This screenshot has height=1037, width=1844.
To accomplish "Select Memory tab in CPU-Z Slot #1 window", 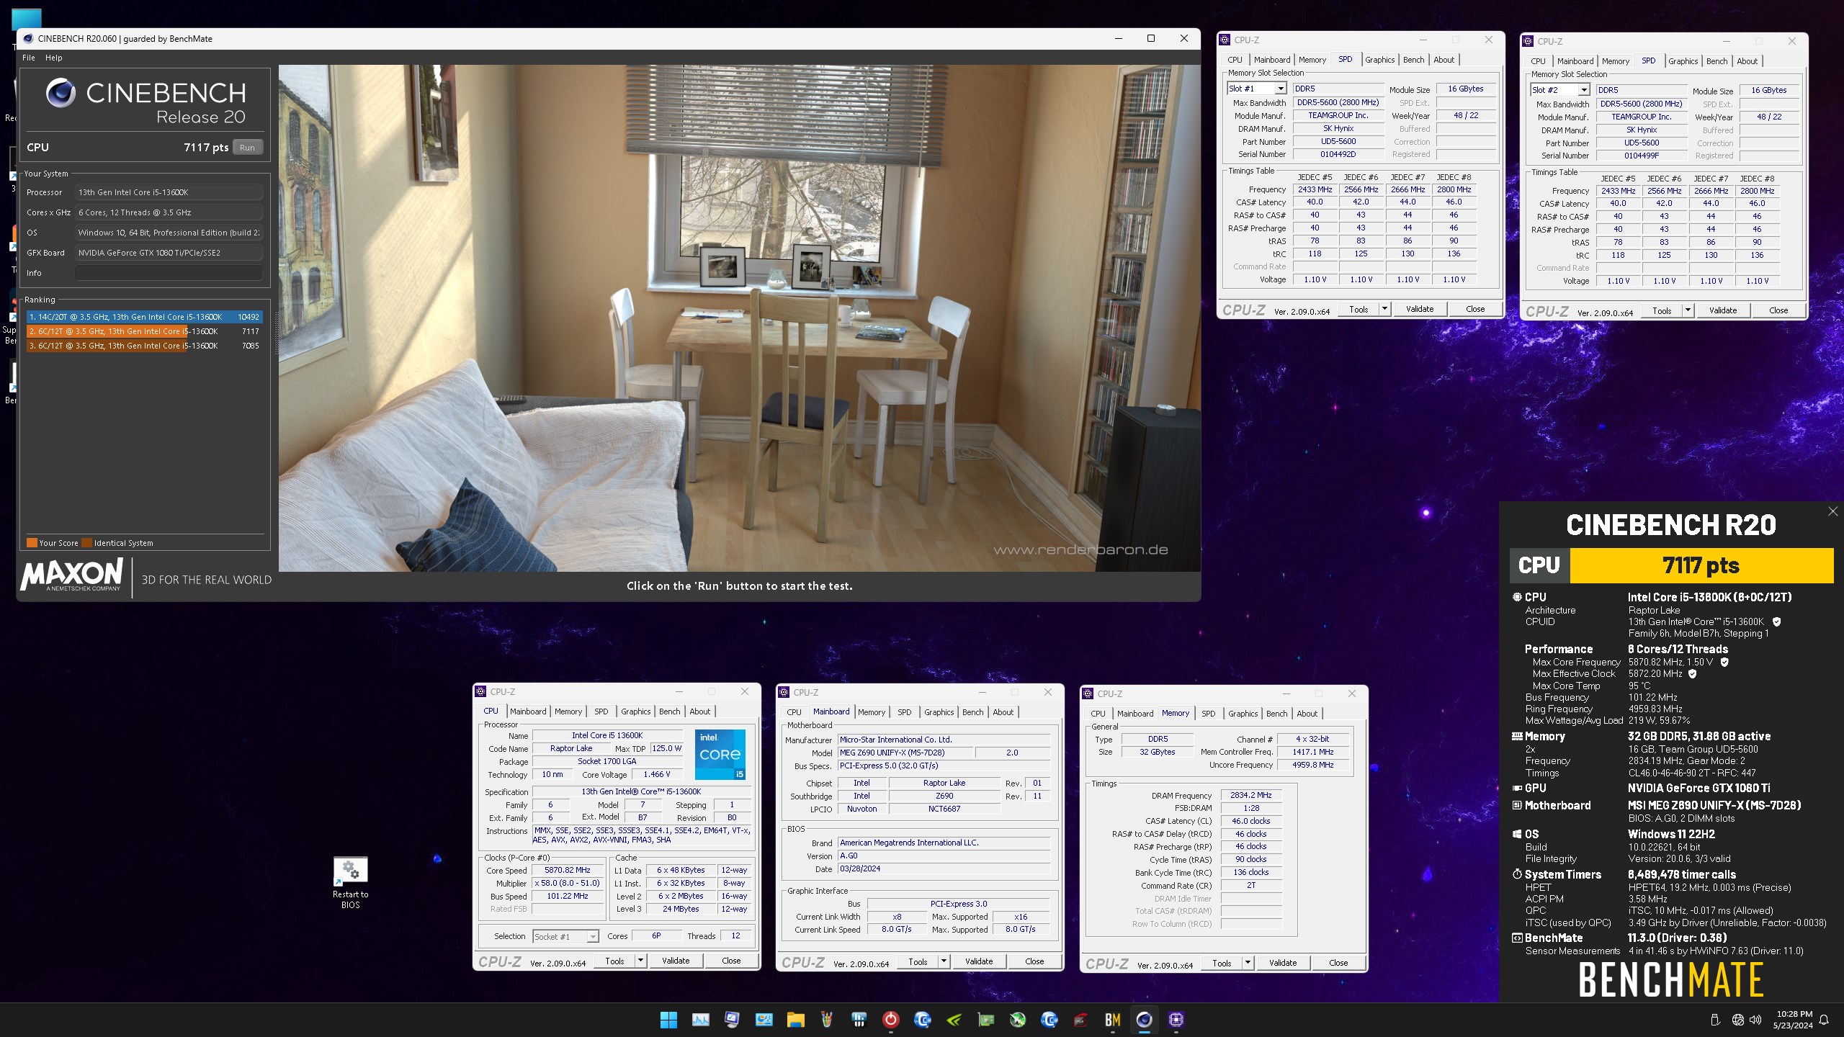I will tap(1312, 60).
